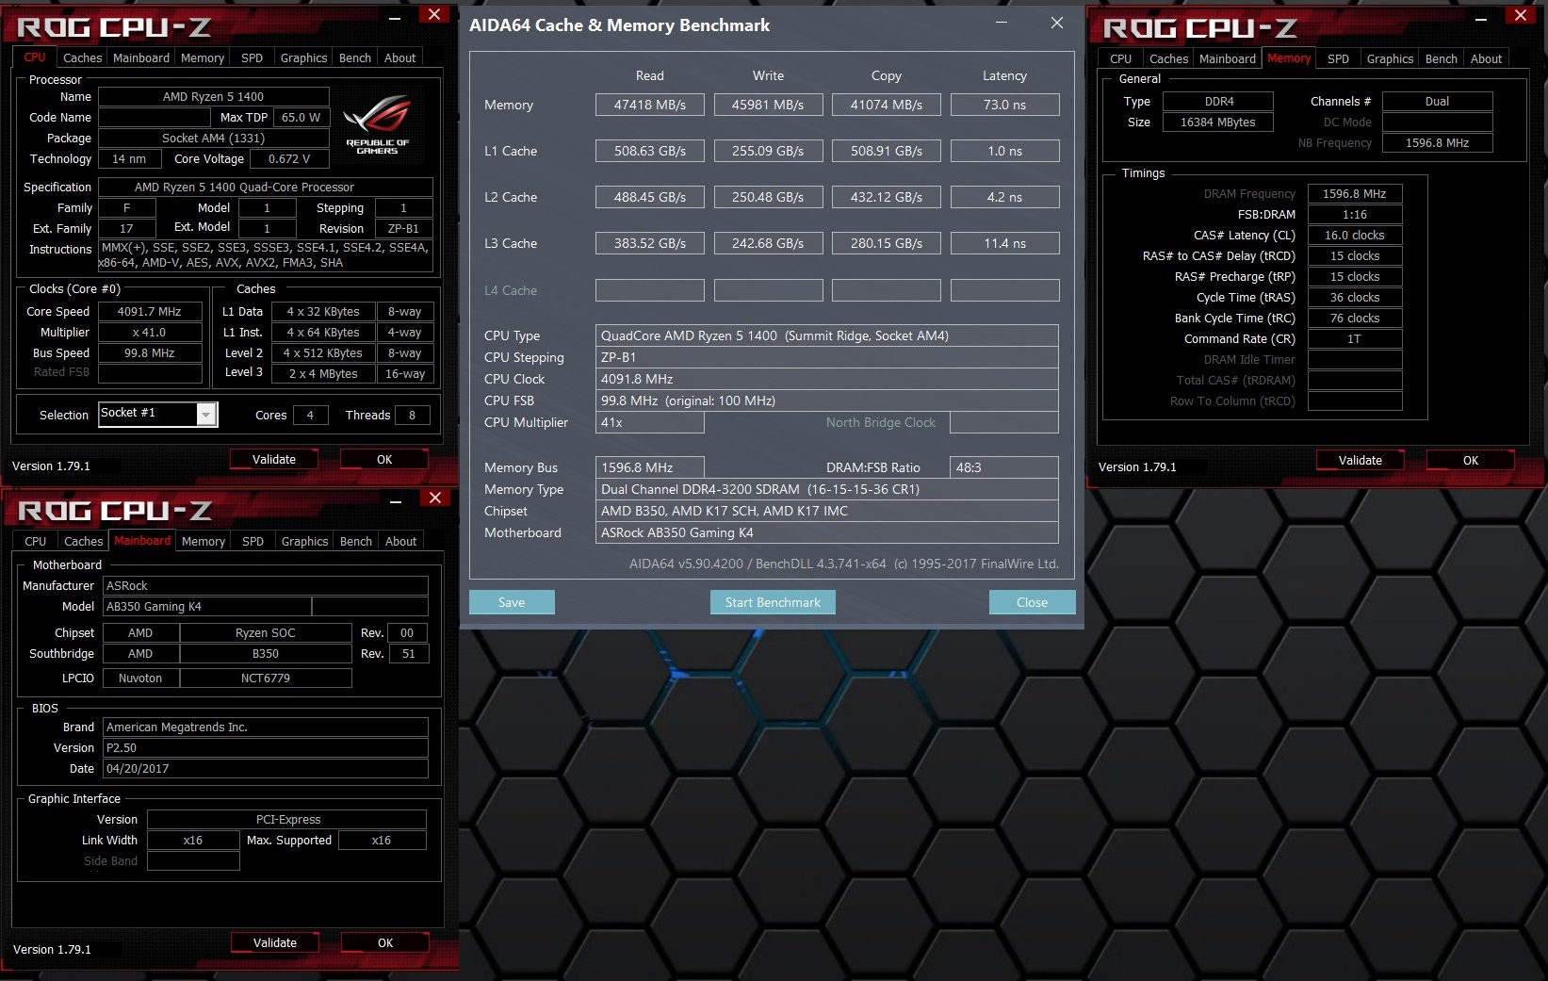Minimize the AIDA64 Cache & Memory Benchmark window
This screenshot has height=981, width=1548.
pyautogui.click(x=1002, y=24)
